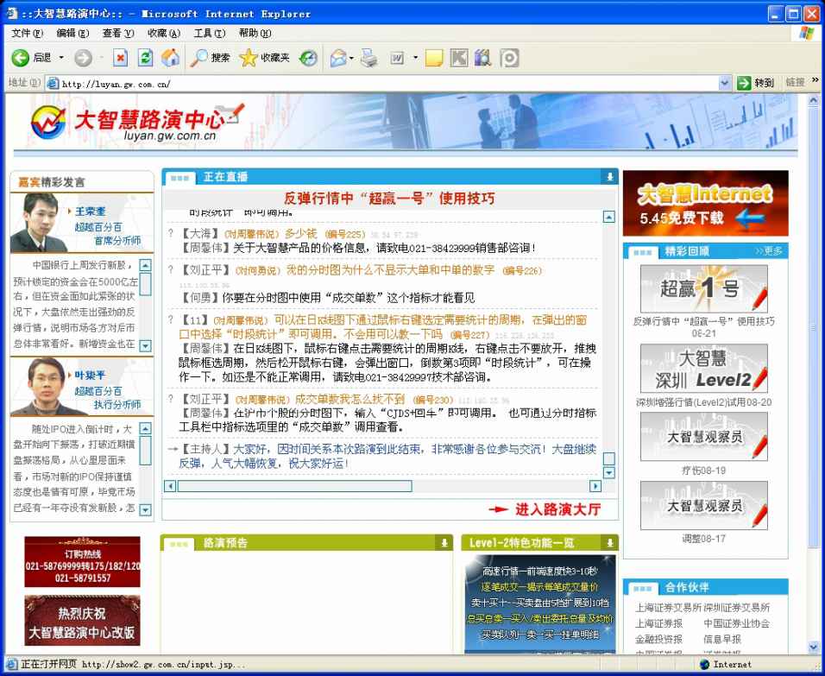Click the arrow icon on 路演预告 header
The height and width of the screenshot is (676, 825).
444,543
